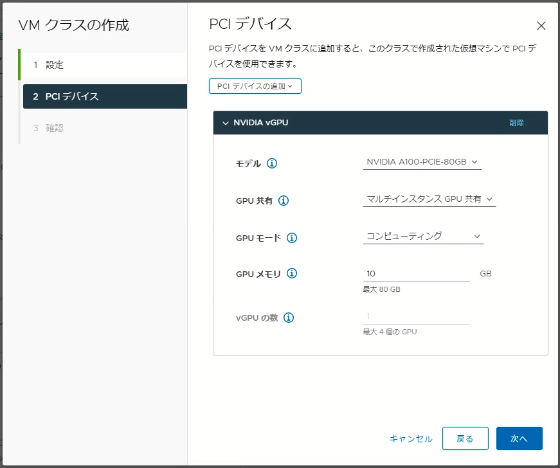Viewport: 560px width, 468px height.
Task: Open the NVIDIA A100-PCIE-80GB model dropdown
Action: (422, 162)
